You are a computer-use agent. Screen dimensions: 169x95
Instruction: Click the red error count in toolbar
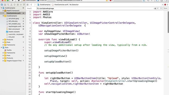[x=111, y=1]
